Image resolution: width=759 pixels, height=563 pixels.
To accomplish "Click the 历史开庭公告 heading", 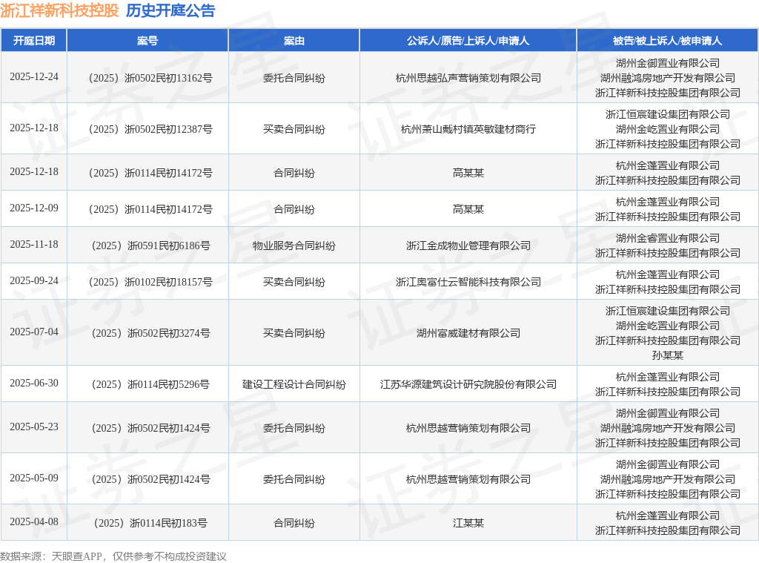I will point(170,10).
